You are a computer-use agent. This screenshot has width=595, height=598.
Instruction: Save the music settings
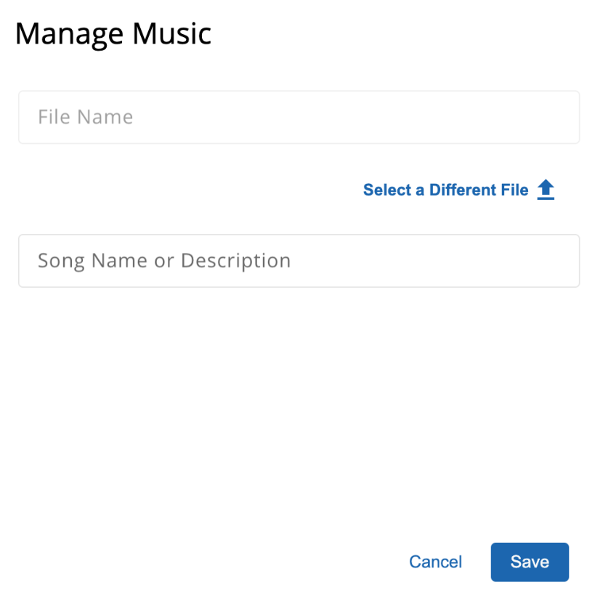[530, 562]
